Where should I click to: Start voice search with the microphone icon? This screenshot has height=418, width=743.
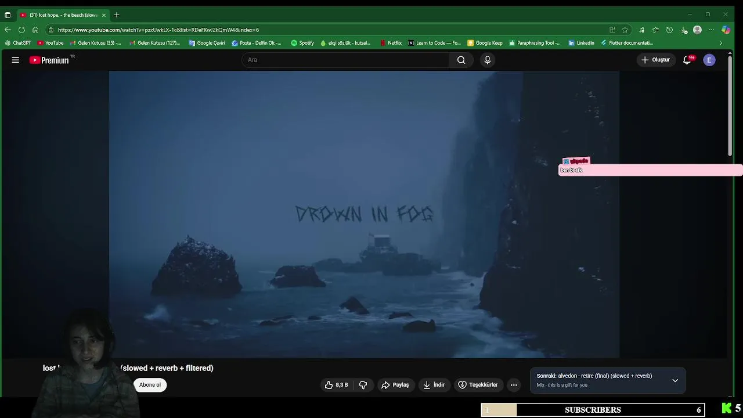tap(488, 60)
